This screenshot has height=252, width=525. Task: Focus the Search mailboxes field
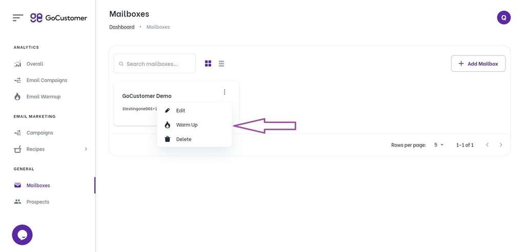(x=155, y=64)
